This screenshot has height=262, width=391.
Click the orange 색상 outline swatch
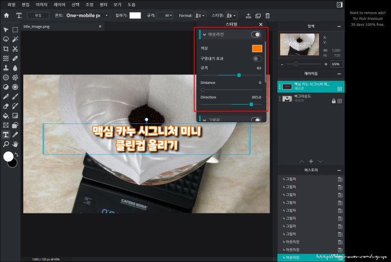pyautogui.click(x=257, y=49)
